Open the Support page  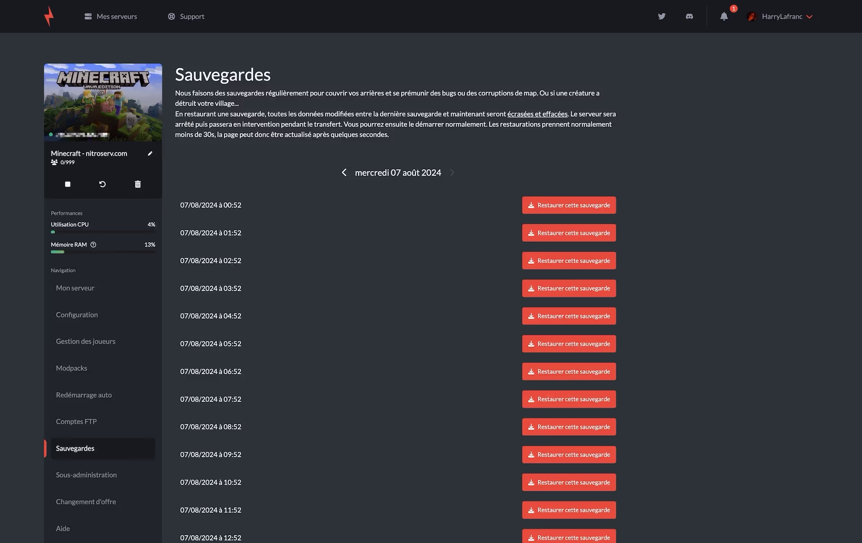click(x=186, y=17)
